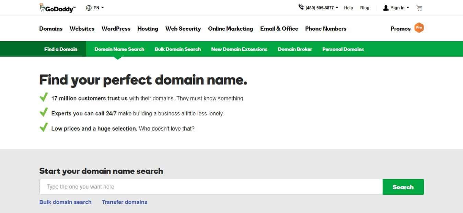Switch to Bulk Domain Search tab
Screen dimensions: 463x213
point(178,49)
